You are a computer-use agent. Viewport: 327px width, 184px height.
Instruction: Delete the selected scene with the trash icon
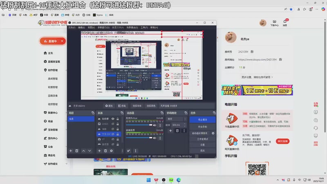coord(77,150)
